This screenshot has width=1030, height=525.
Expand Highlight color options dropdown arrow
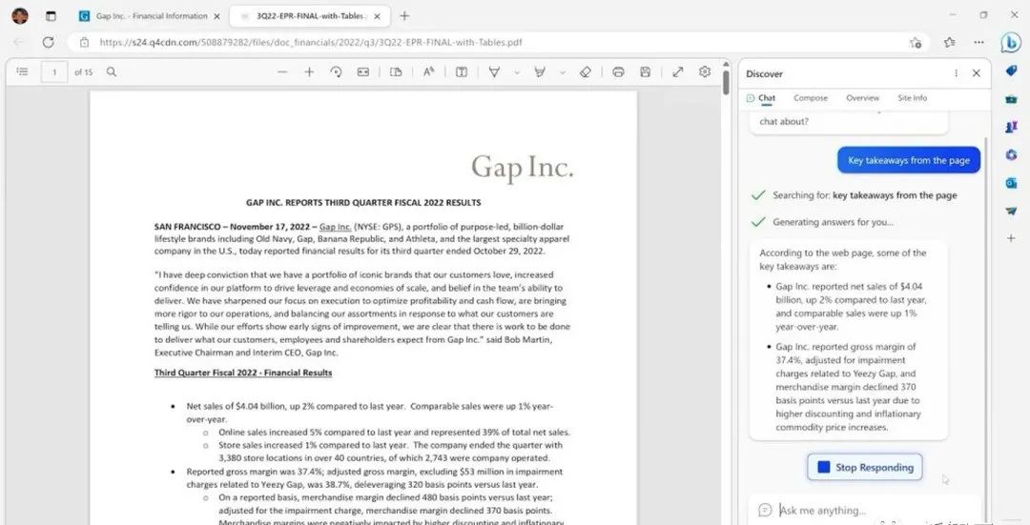pyautogui.click(x=563, y=72)
